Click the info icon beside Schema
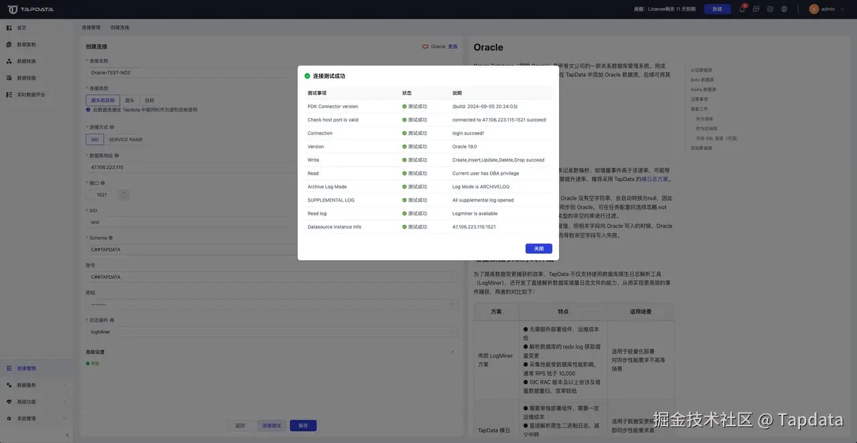 [x=110, y=238]
